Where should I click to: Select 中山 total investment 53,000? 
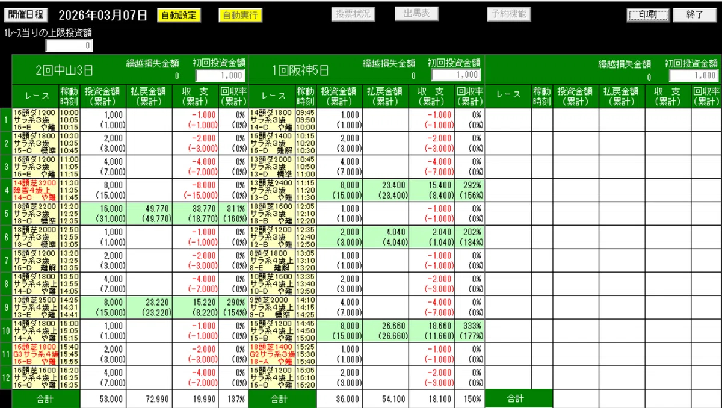pyautogui.click(x=110, y=399)
